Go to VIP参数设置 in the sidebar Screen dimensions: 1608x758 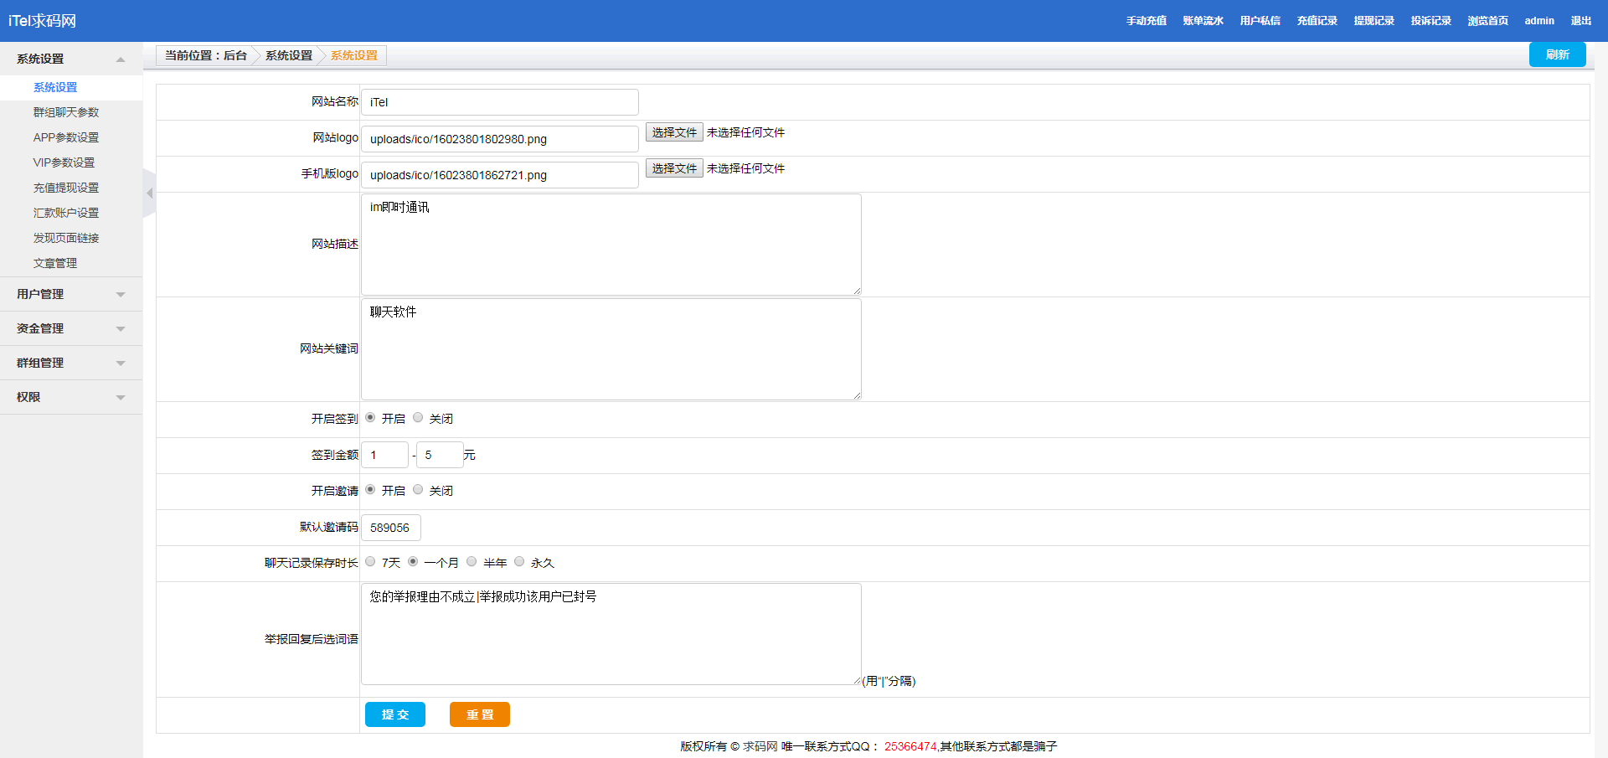pos(64,162)
